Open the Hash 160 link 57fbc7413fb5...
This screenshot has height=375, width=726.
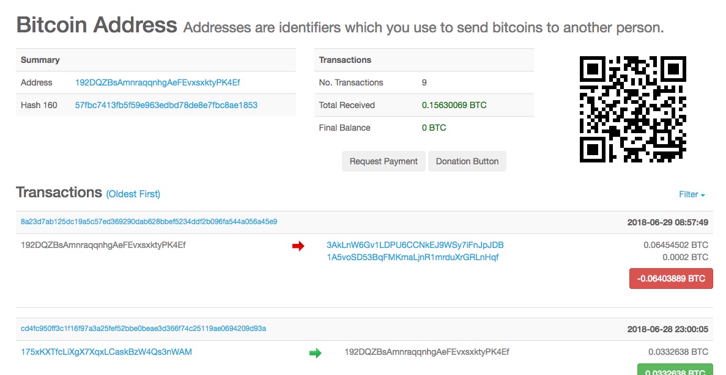166,105
